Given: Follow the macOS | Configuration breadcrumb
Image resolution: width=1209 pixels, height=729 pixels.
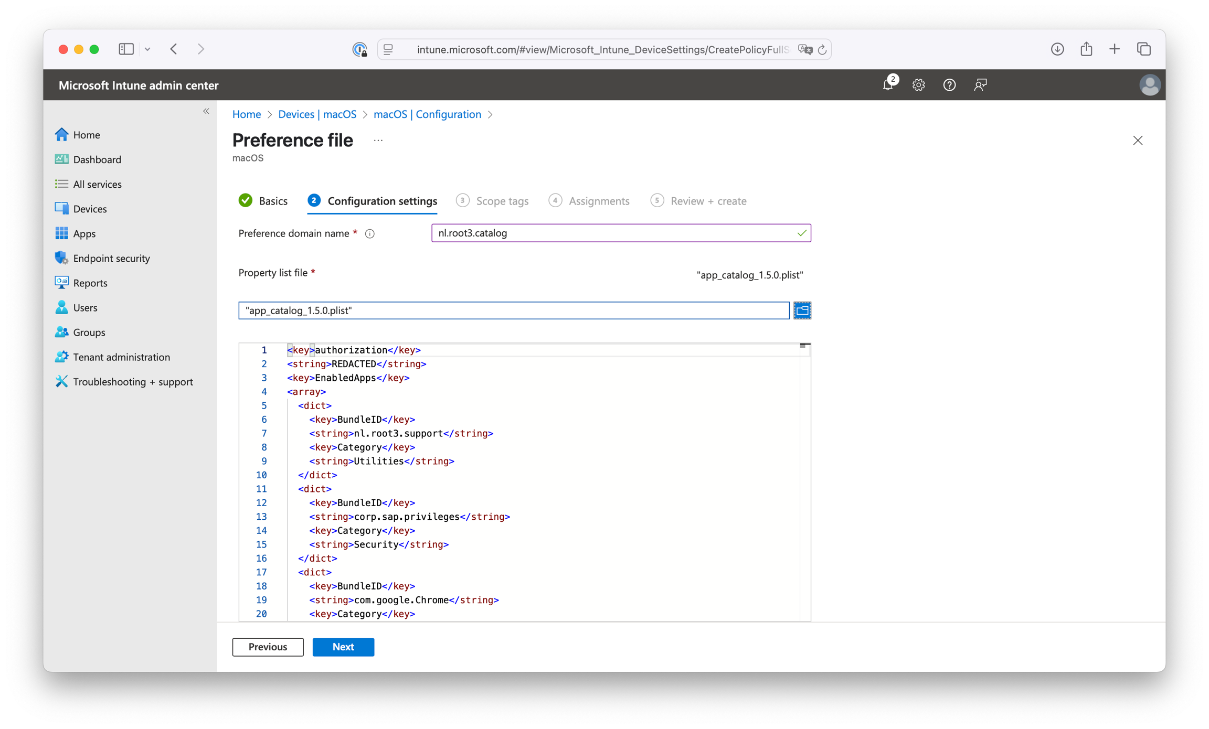Looking at the screenshot, I should coord(427,114).
